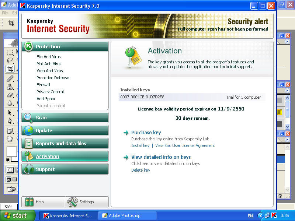Click the Crop tool preset icon in options bar
Screen dimensions: 295x221
coord(11,23)
